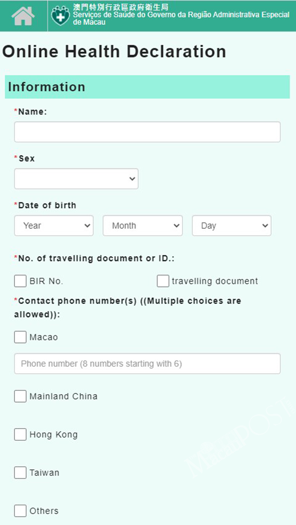
Task: Click the Online Health Declaration heading
Action: 114,52
